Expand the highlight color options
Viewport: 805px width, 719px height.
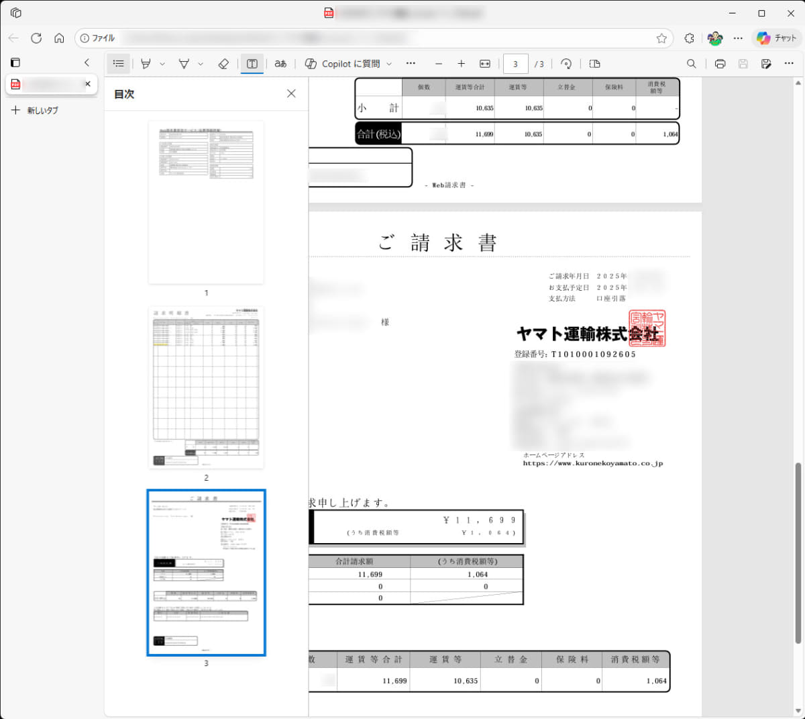tap(162, 64)
